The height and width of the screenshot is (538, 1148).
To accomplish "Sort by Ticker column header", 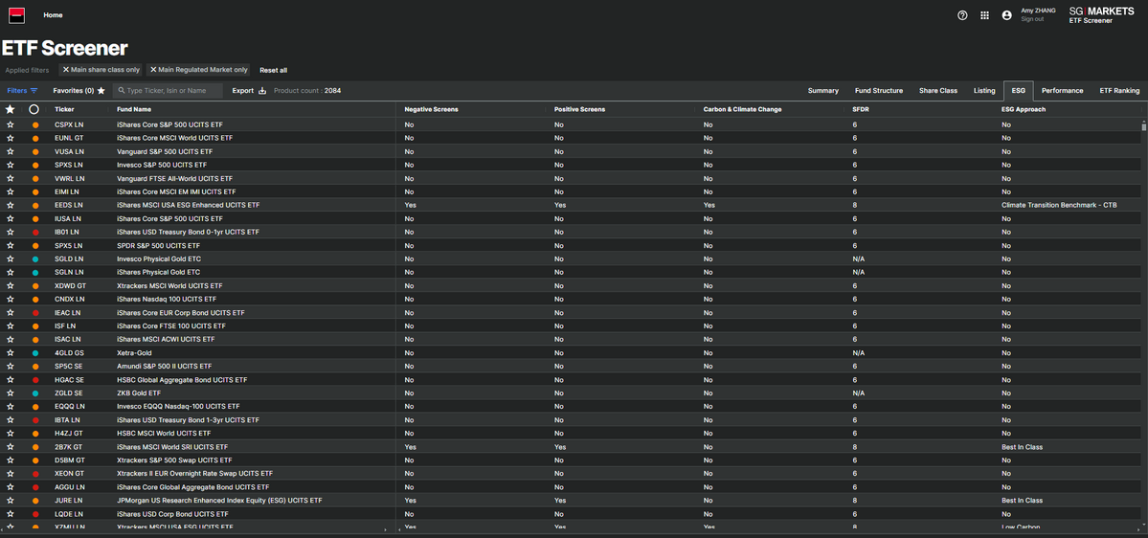I will pyautogui.click(x=64, y=110).
